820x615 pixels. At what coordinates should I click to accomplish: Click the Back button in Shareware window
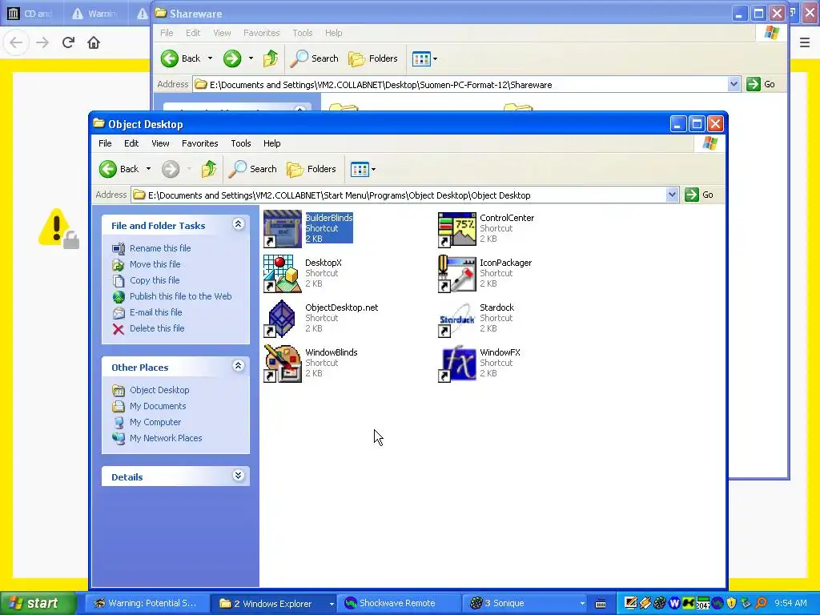[181, 58]
